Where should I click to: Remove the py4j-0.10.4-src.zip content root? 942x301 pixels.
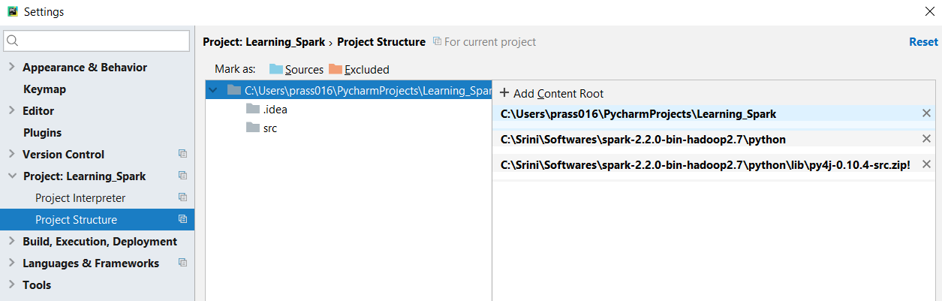(x=926, y=164)
